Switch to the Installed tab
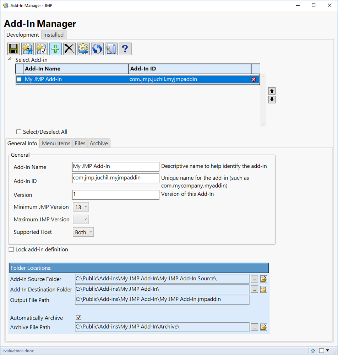 53,34
